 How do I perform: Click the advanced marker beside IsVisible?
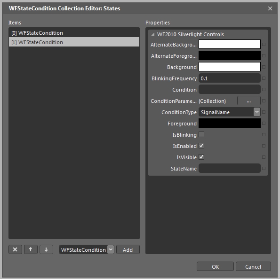click(264, 157)
